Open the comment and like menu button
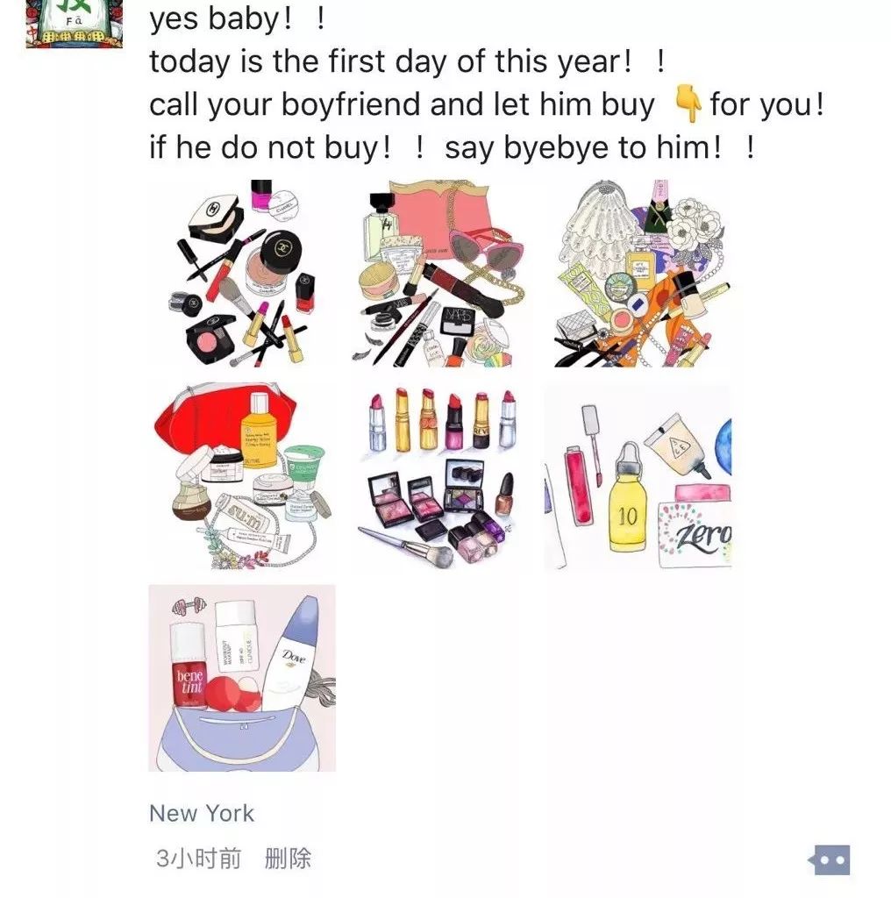Screen dimensions: 891x898 pos(830,859)
